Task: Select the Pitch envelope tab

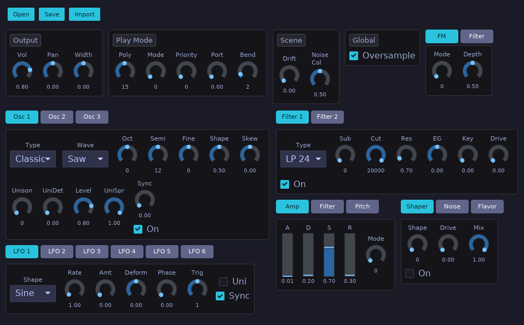Action: [362, 206]
